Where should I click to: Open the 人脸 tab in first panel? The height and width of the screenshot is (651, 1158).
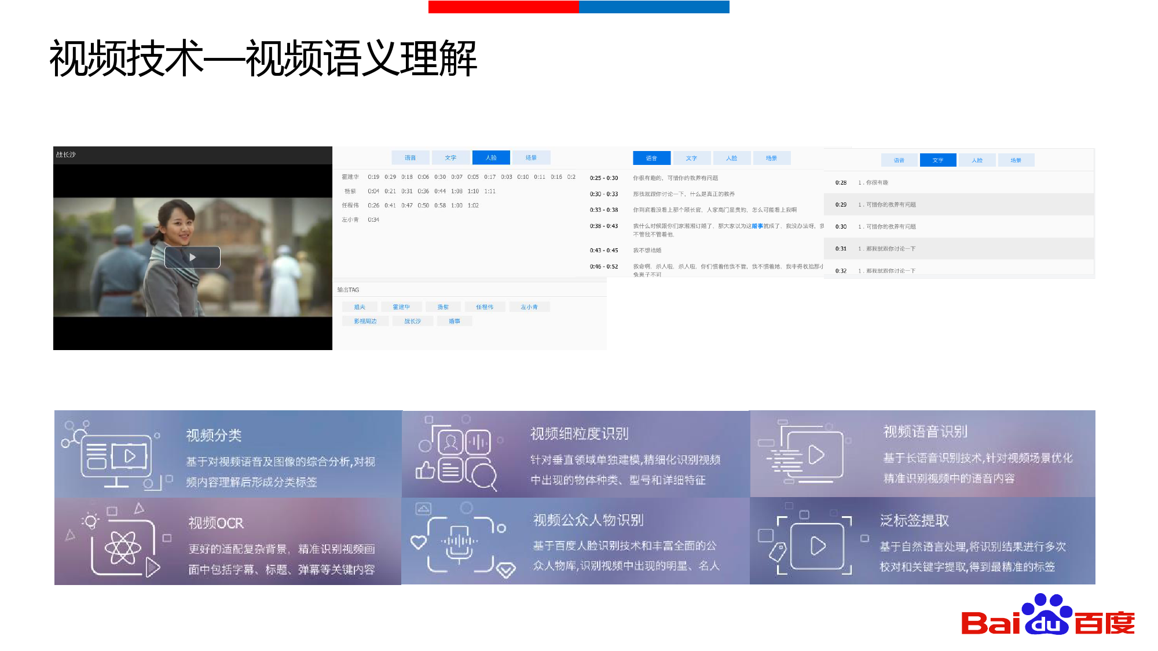click(490, 157)
